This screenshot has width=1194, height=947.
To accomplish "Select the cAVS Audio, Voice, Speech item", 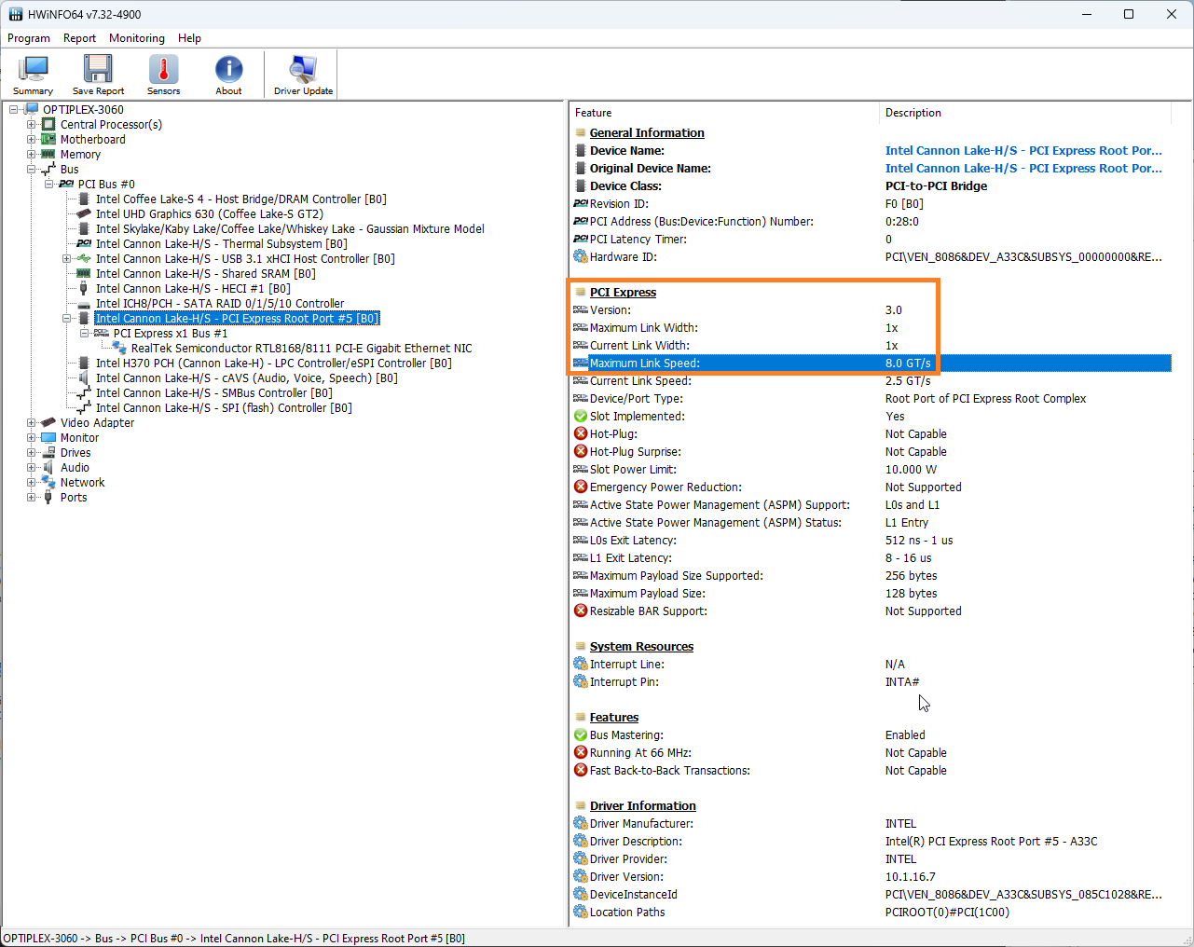I will coord(246,377).
